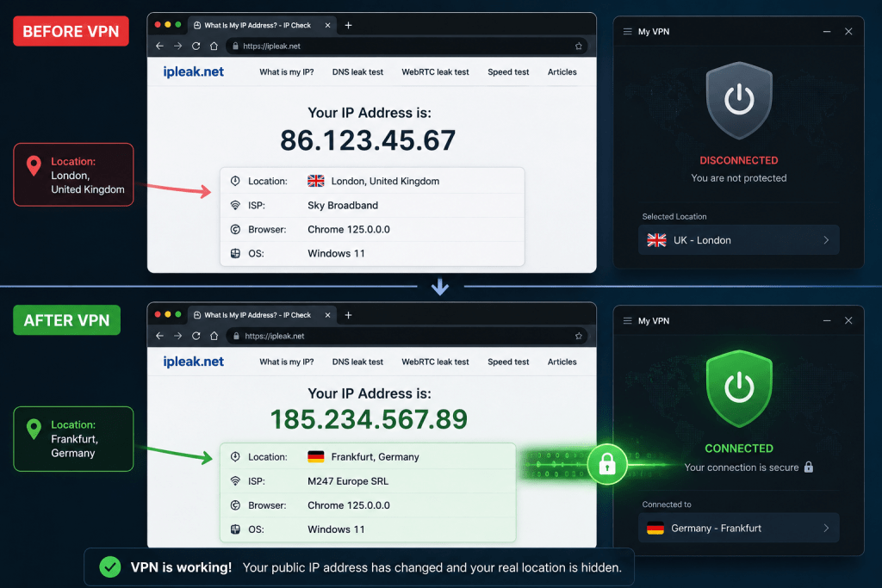Screen dimensions: 882x588
Task: Click the German flag beside Frankfurt location
Action: (315, 456)
